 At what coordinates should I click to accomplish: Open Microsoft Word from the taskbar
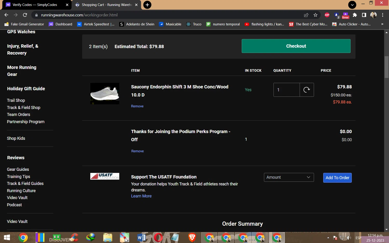pyautogui.click(x=141, y=238)
